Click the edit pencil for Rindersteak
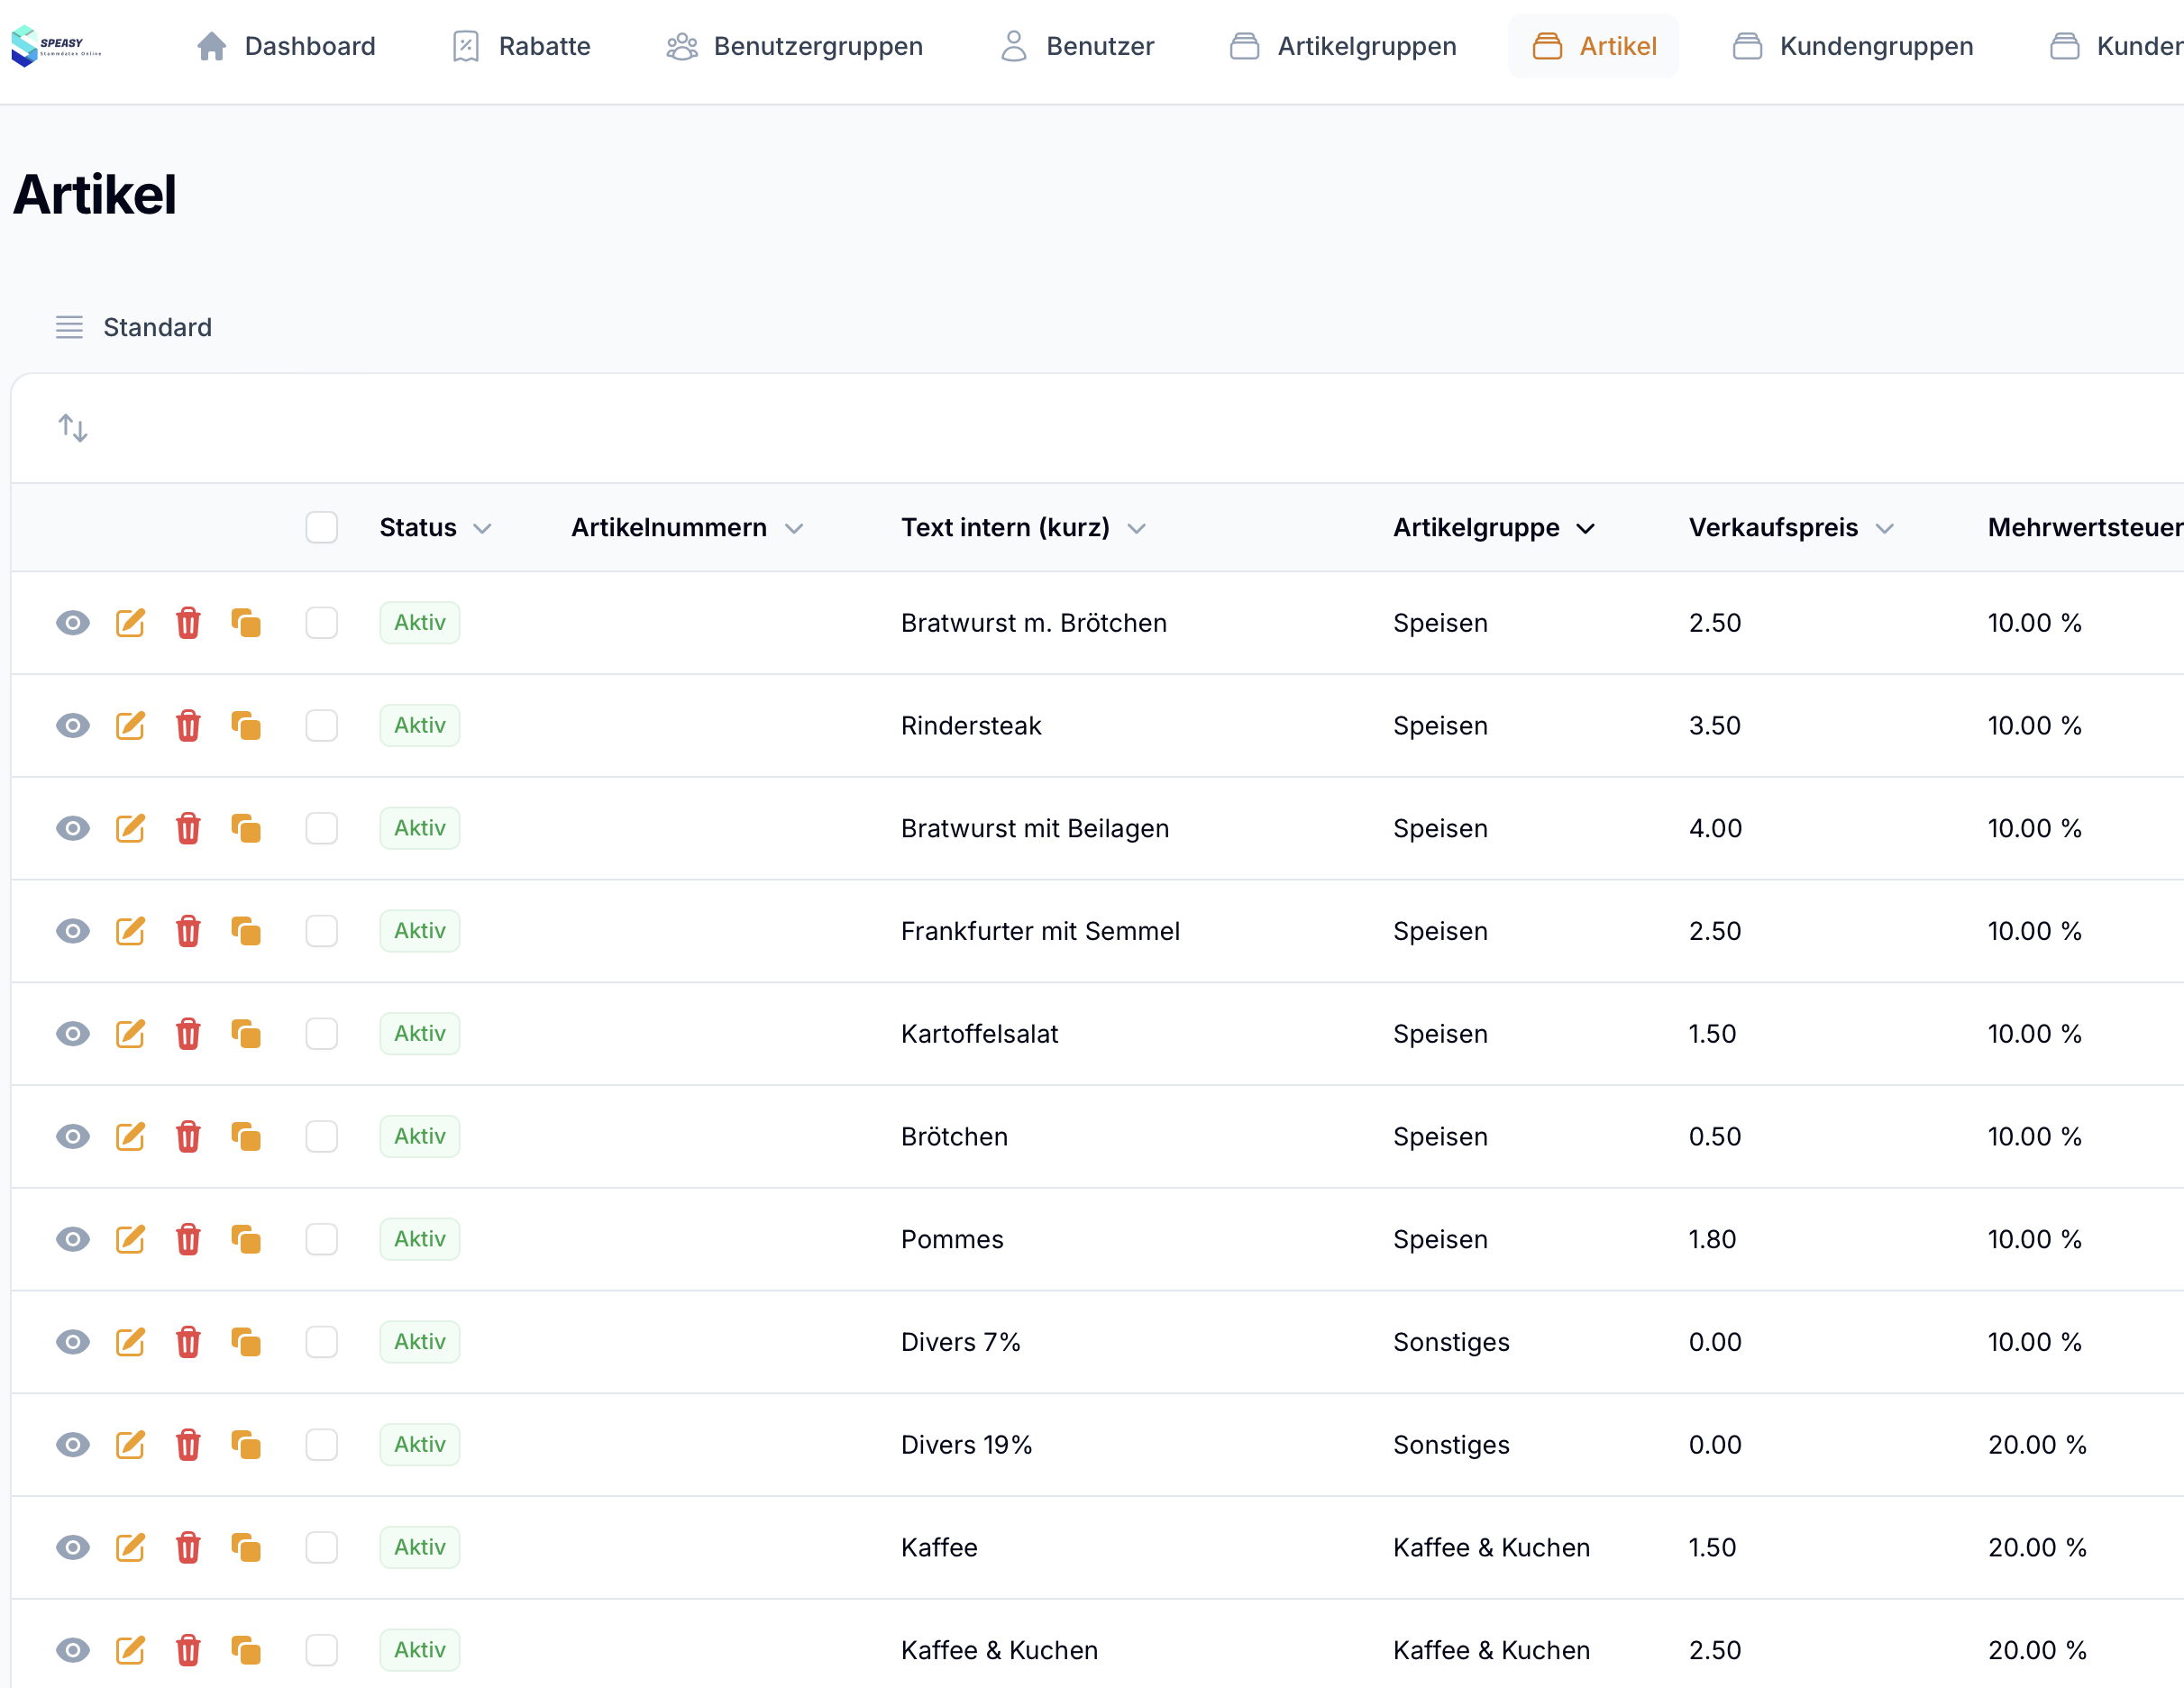Screen dimensions: 2184x1688 (x=130, y=725)
